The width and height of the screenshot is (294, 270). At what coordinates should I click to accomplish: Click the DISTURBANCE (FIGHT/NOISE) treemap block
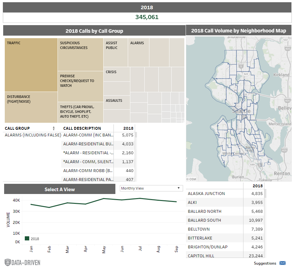tap(31, 107)
